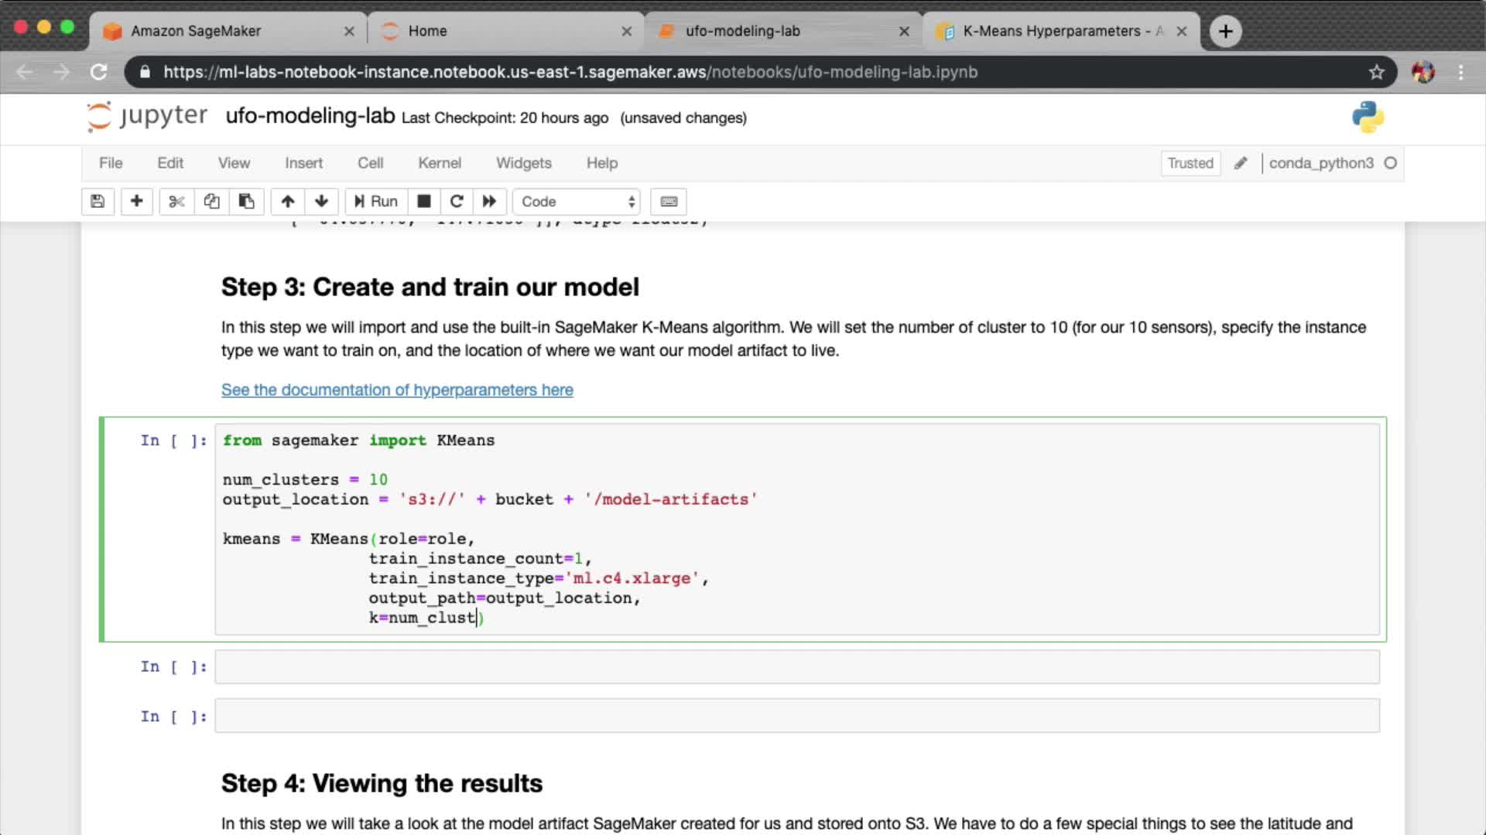Image resolution: width=1486 pixels, height=835 pixels.
Task: Open the Kernel menu
Action: click(x=439, y=163)
